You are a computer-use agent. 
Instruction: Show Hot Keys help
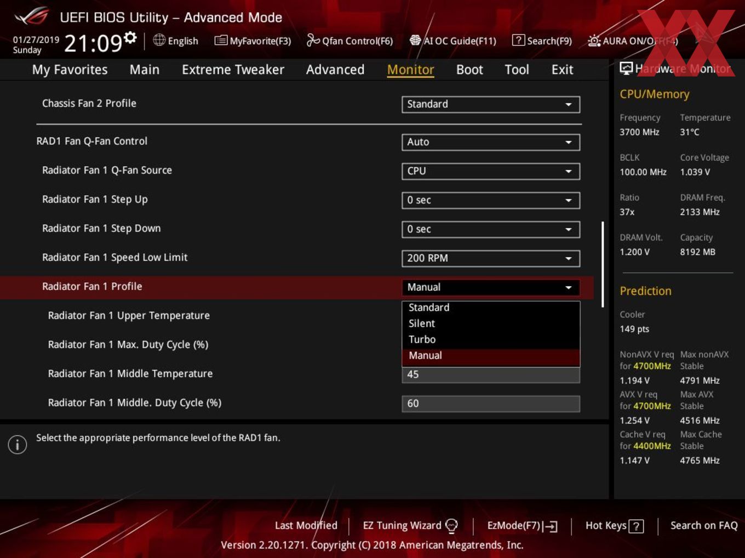(615, 526)
